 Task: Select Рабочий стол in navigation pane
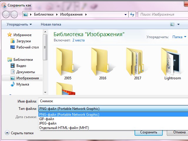(x=27, y=47)
